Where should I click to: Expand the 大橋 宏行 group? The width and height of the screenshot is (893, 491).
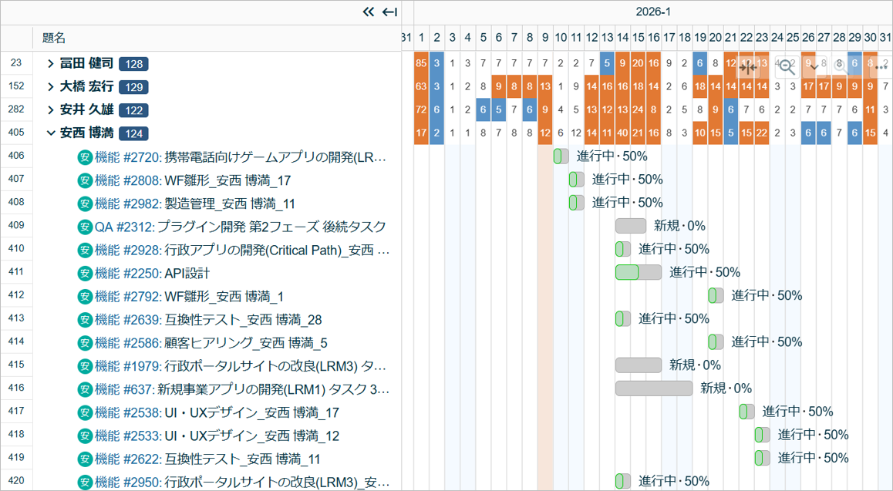coord(51,87)
